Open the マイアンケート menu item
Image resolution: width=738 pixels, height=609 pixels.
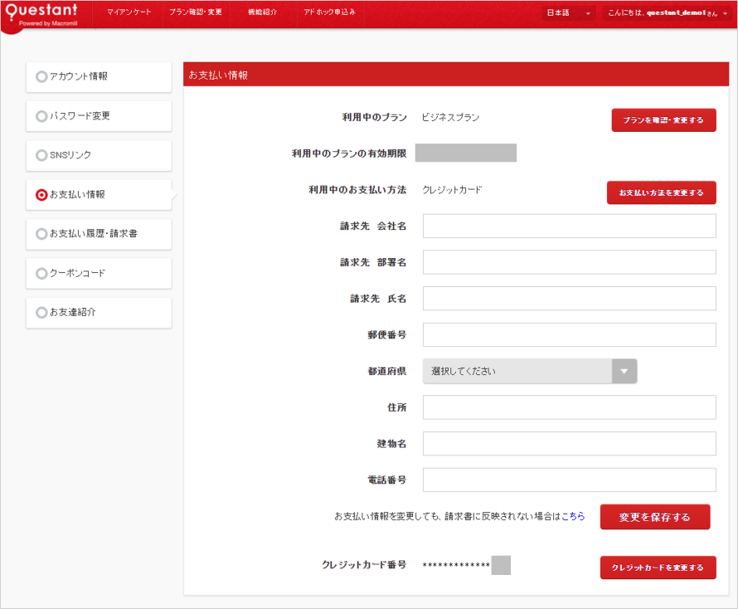click(129, 12)
